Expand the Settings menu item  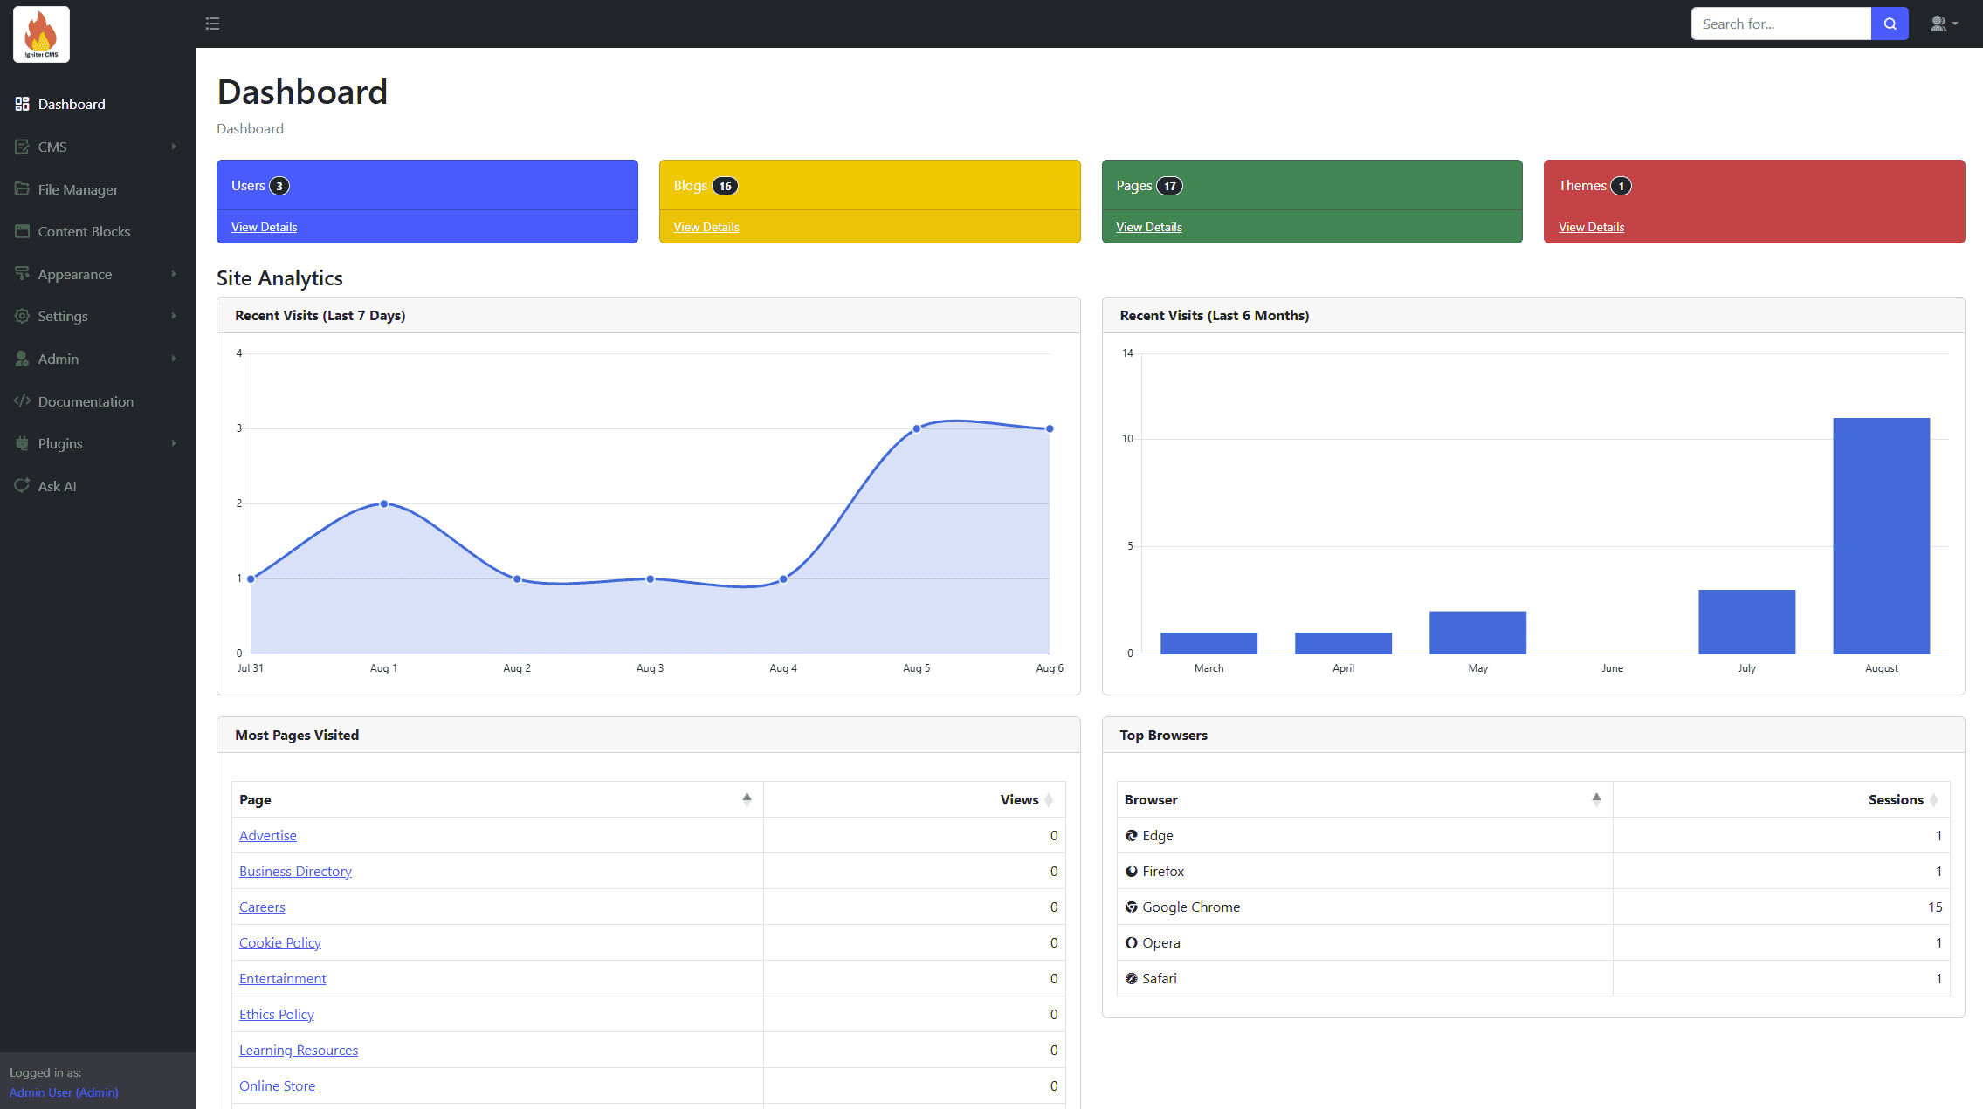point(63,316)
